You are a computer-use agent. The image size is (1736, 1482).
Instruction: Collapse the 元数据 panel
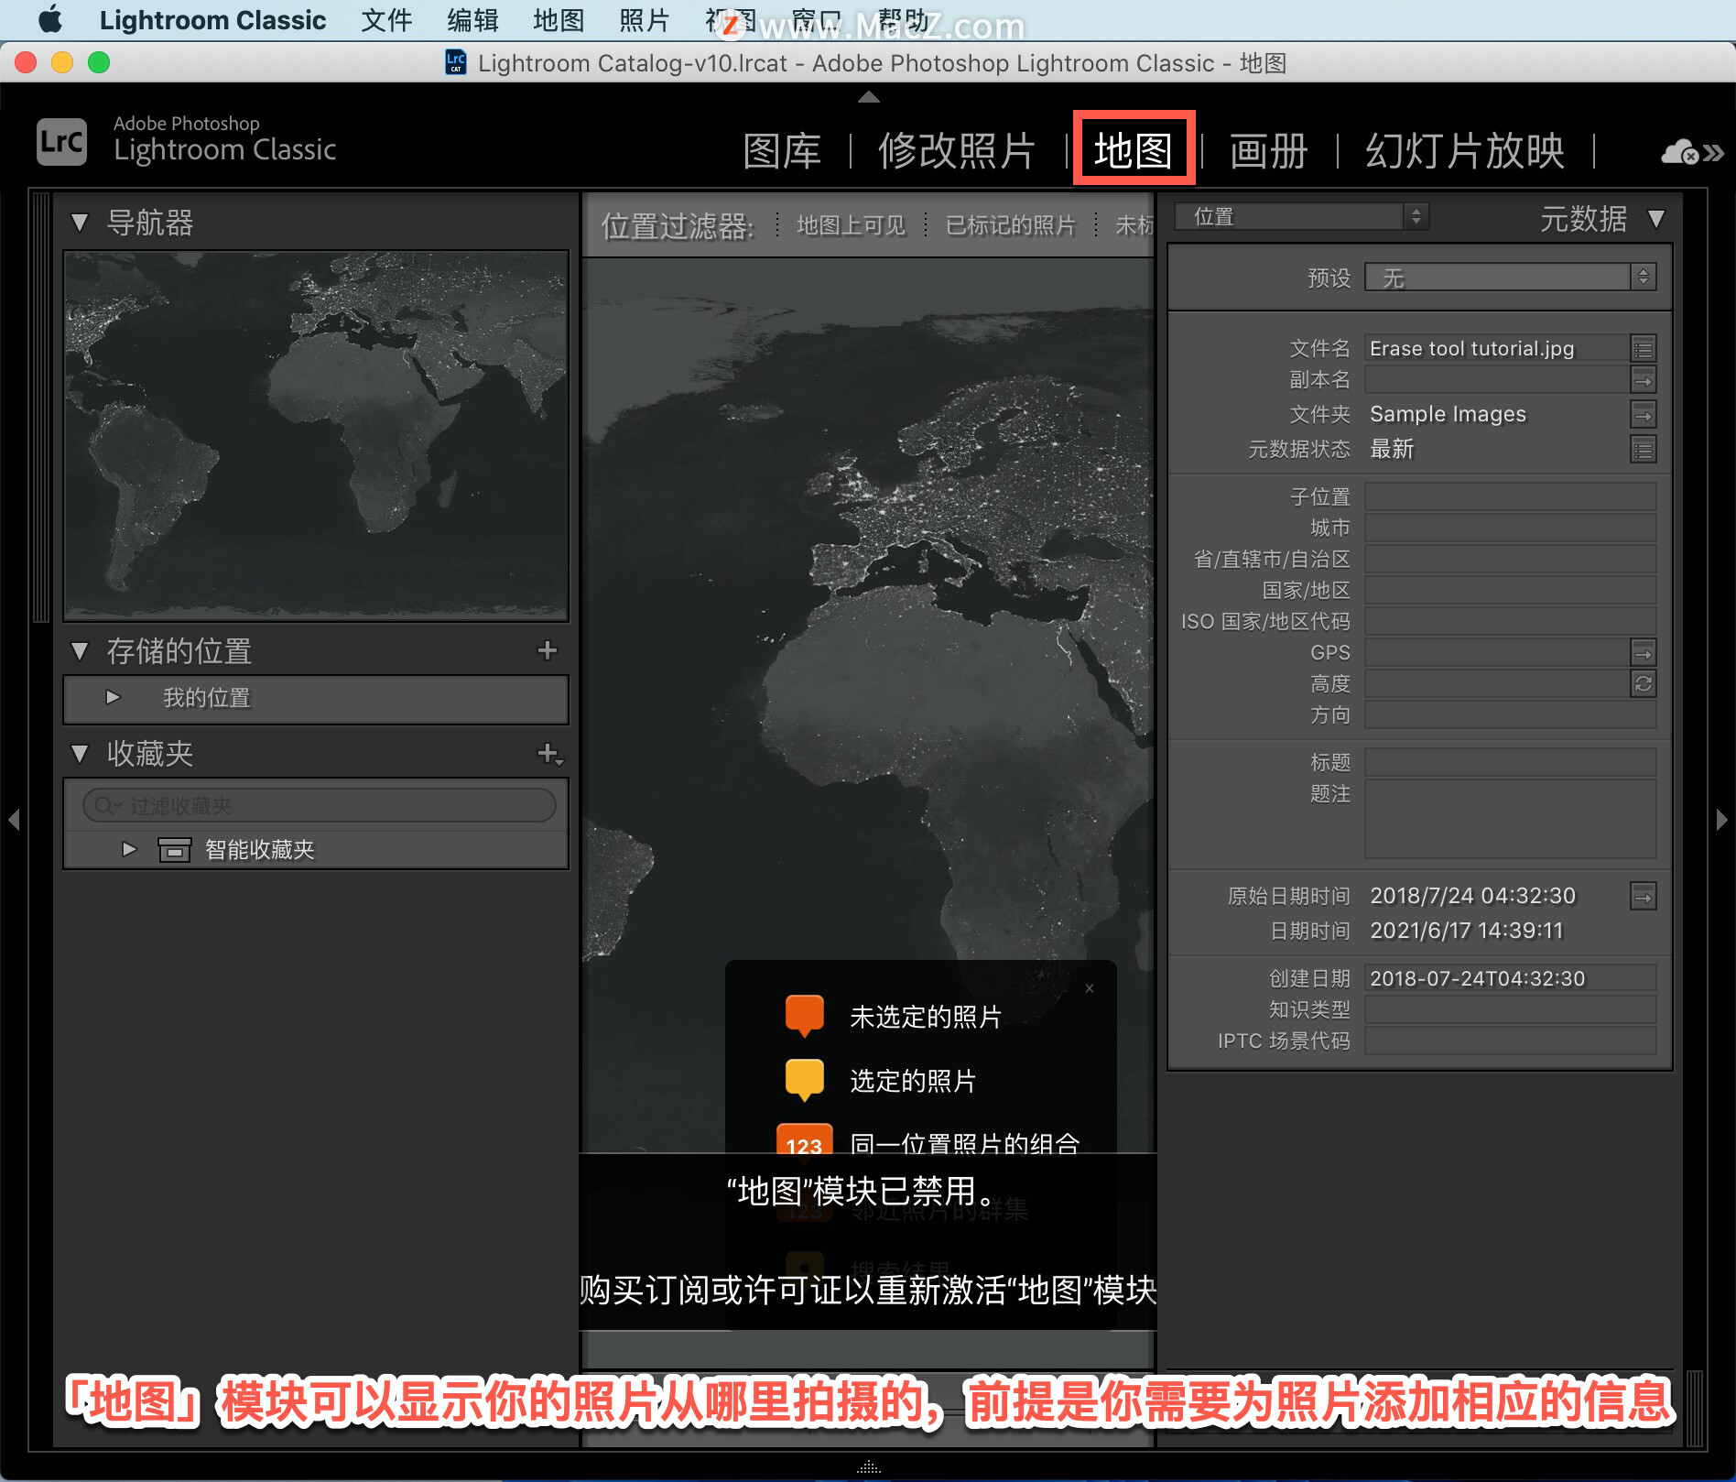click(1656, 218)
